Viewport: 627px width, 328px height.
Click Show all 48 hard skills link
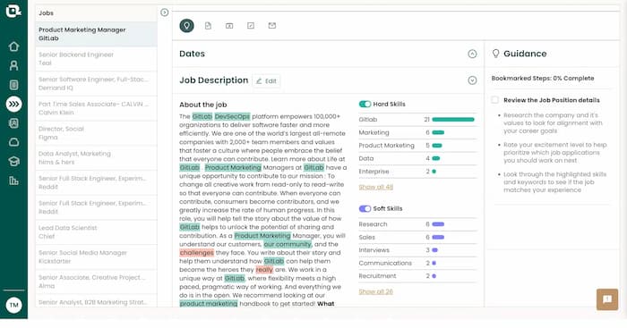376,187
